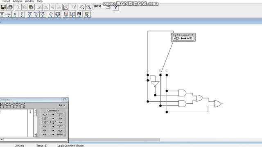The width and height of the screenshot is (262, 147).
Task: Open the Circuit menu
Action: tap(6, 1)
